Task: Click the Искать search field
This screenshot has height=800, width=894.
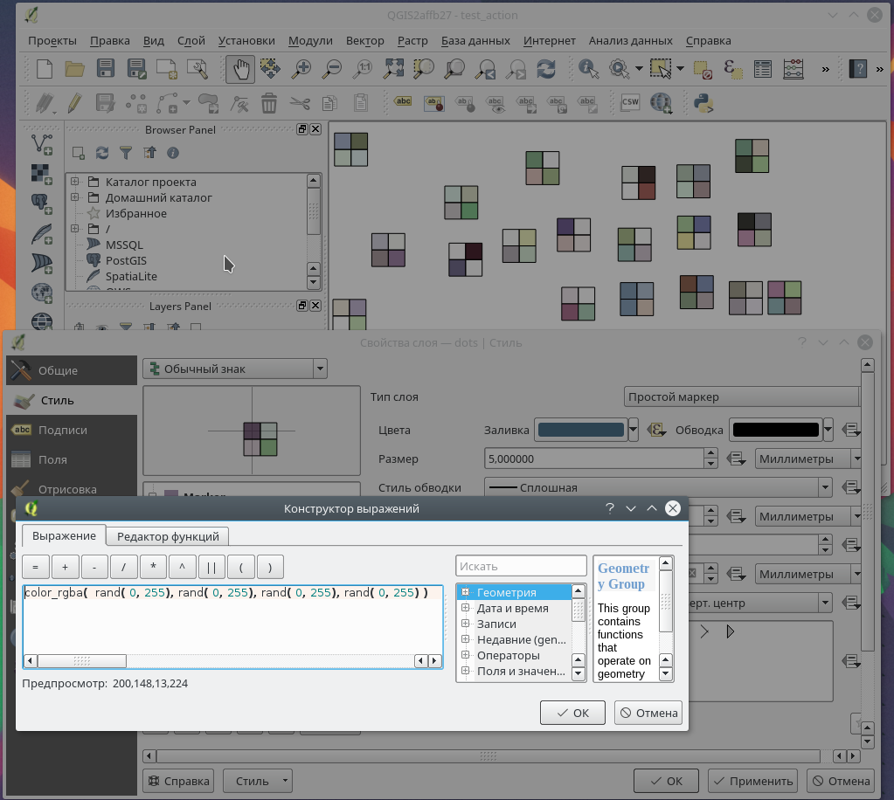Action: pyautogui.click(x=521, y=565)
